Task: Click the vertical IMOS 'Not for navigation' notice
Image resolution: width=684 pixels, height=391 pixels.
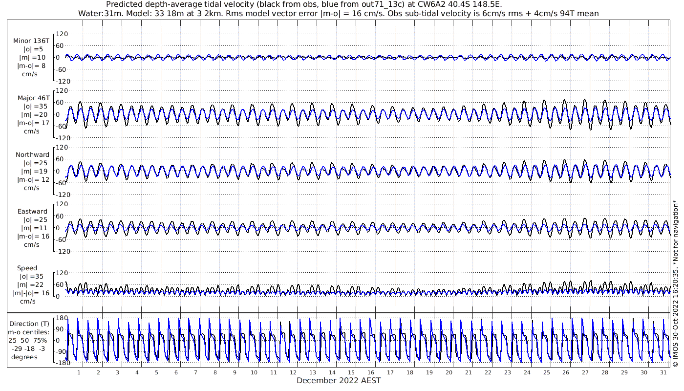Action: tap(676, 283)
